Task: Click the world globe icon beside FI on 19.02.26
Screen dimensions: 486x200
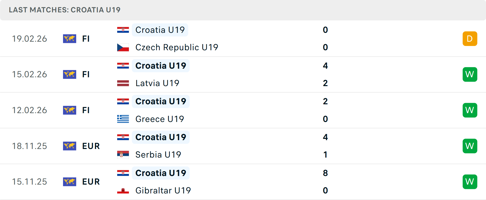Action: tap(70, 39)
